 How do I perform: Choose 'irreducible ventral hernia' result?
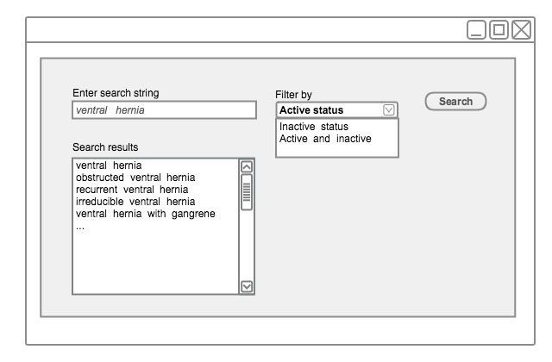click(135, 202)
